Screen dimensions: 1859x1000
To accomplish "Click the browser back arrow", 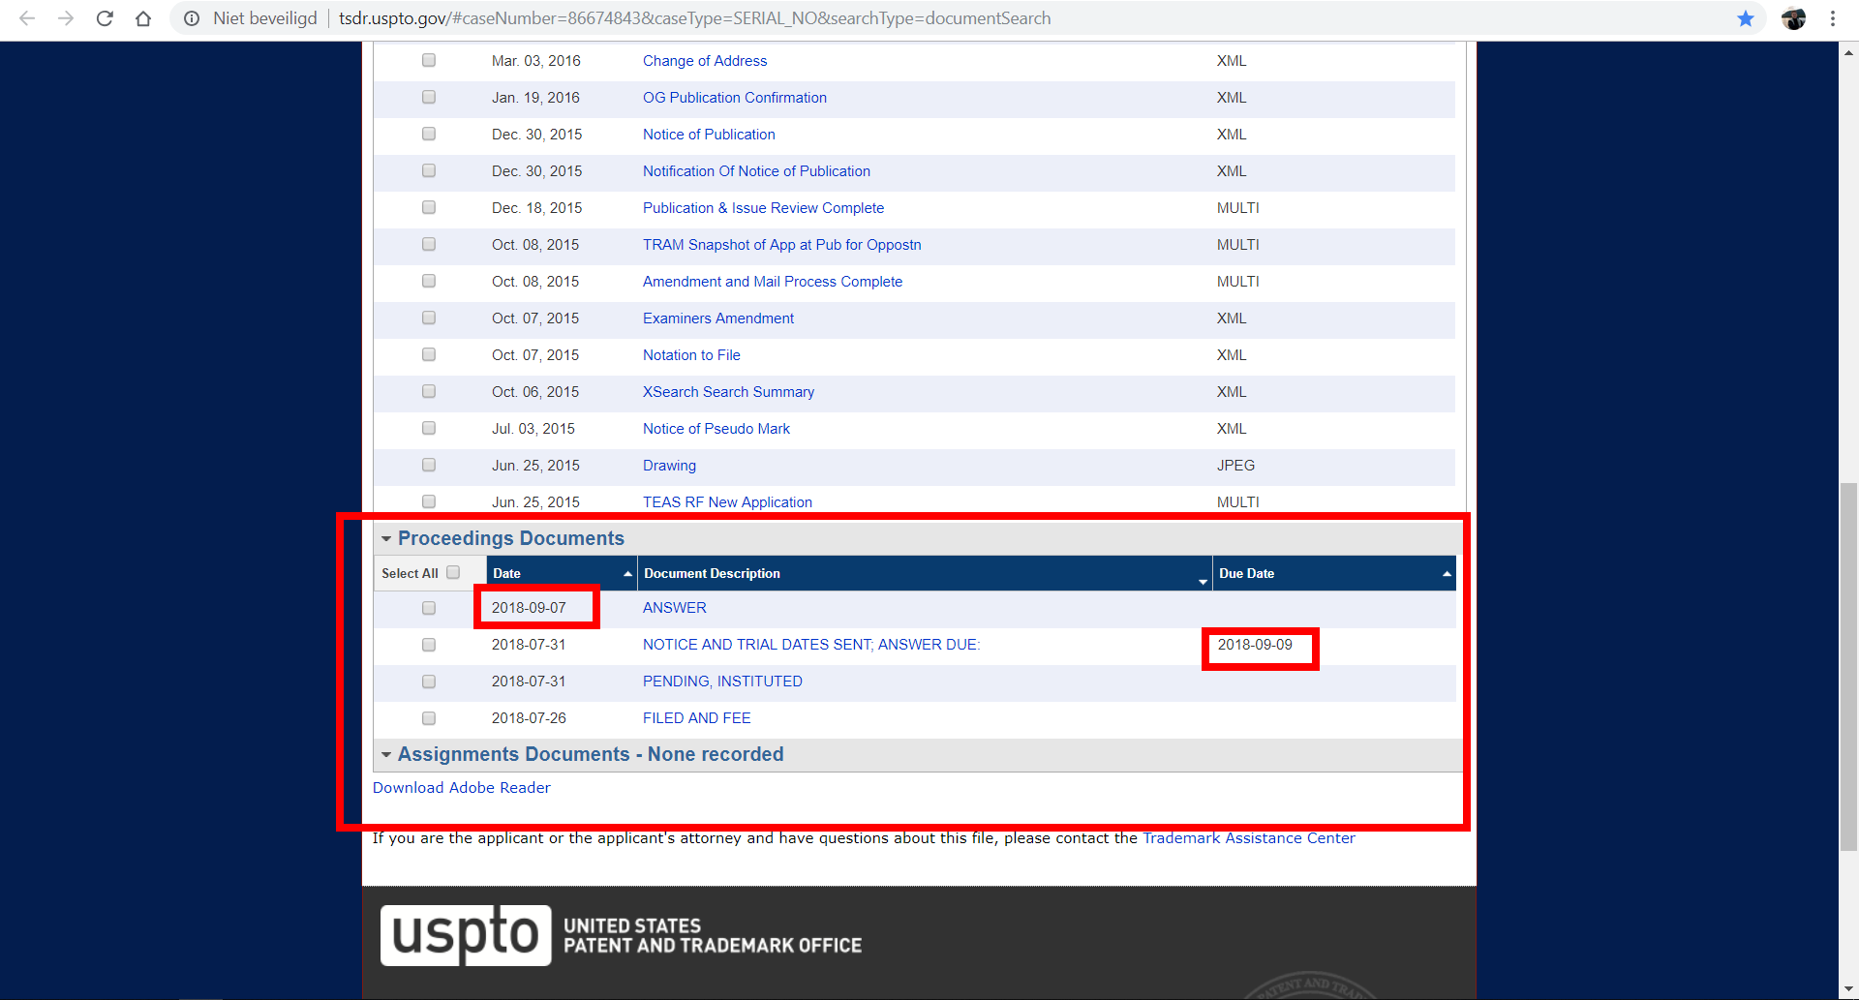I will click(x=27, y=18).
